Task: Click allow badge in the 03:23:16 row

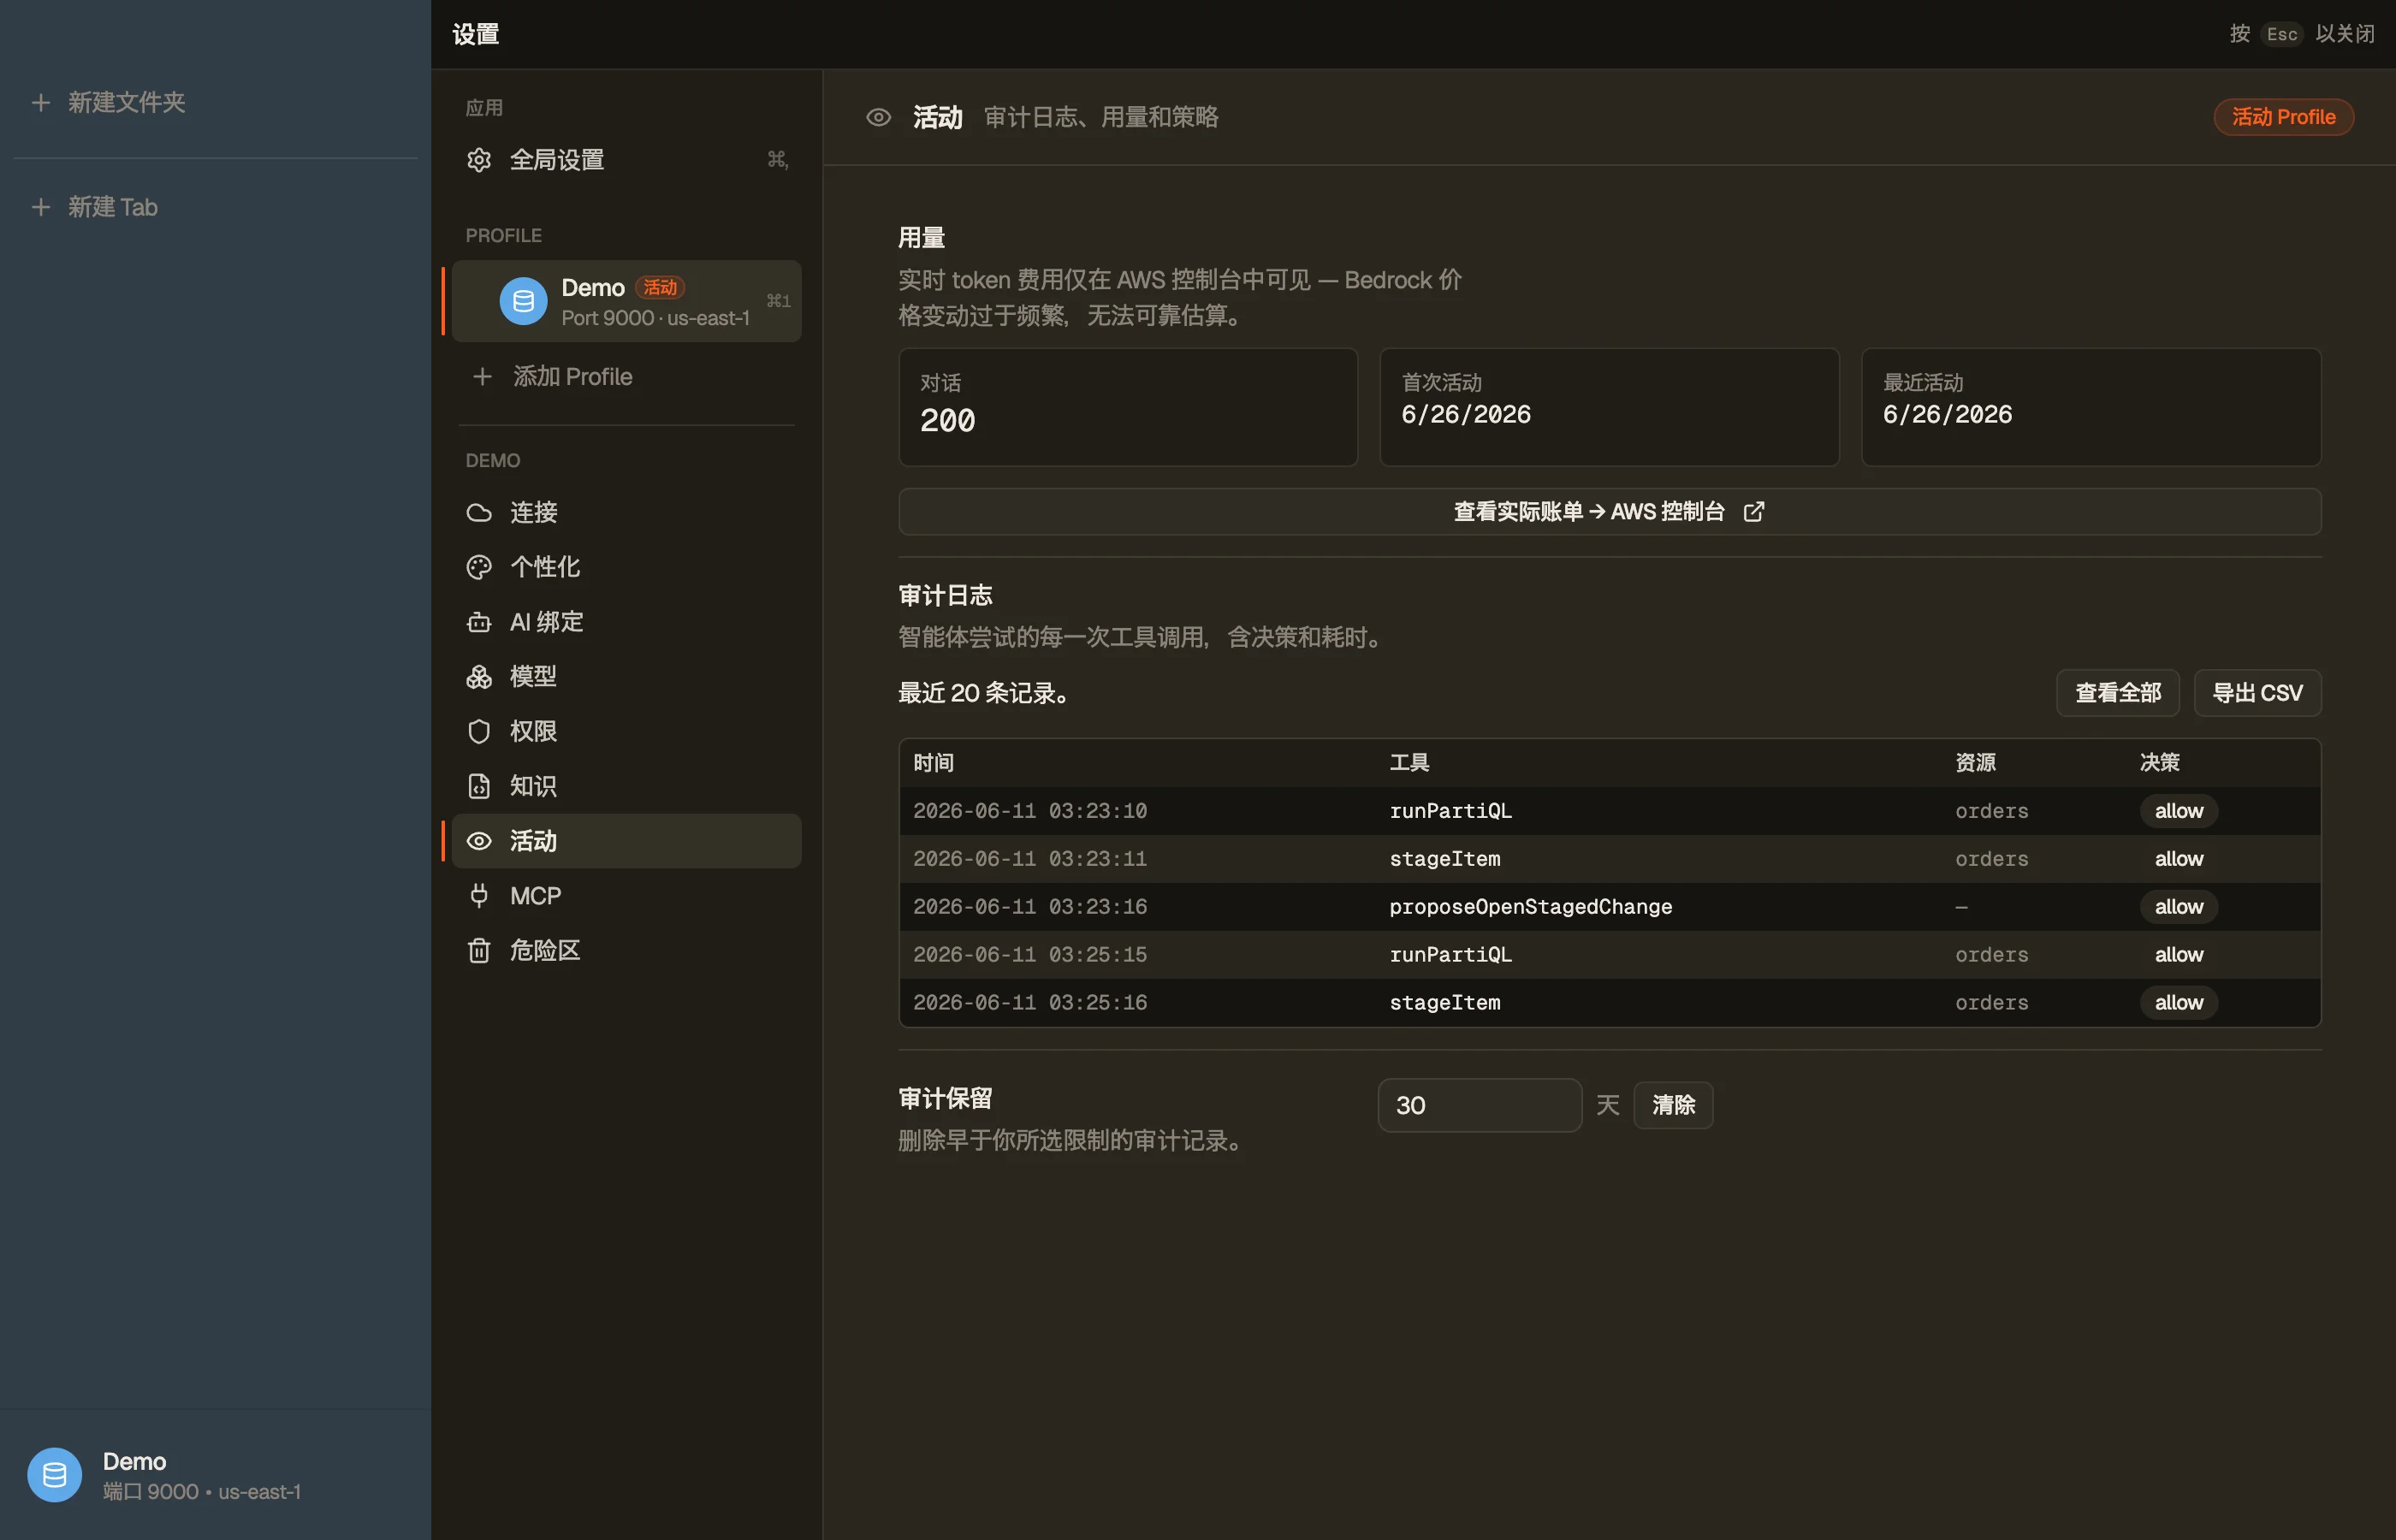Action: [2178, 907]
